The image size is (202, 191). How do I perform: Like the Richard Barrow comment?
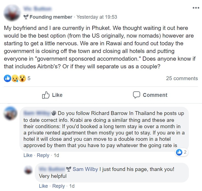pyautogui.click(x=28, y=155)
